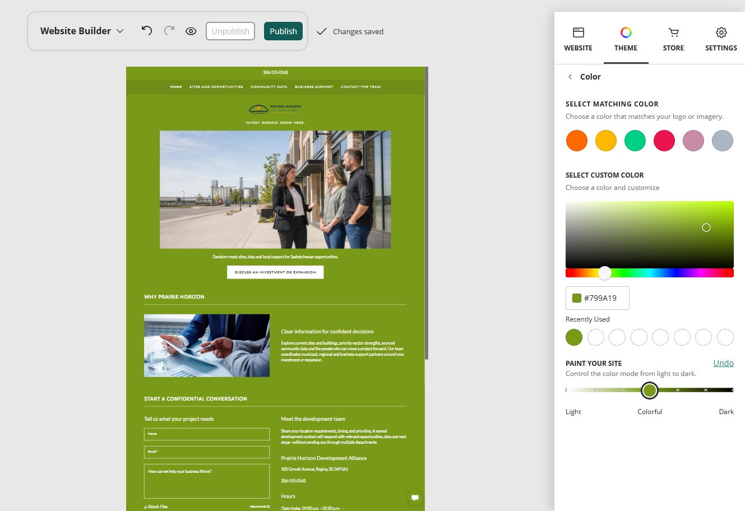Click the undo arrow icon in toolbar

(146, 31)
